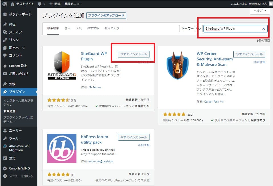Clear search text with the X icon

pyautogui.click(x=264, y=29)
